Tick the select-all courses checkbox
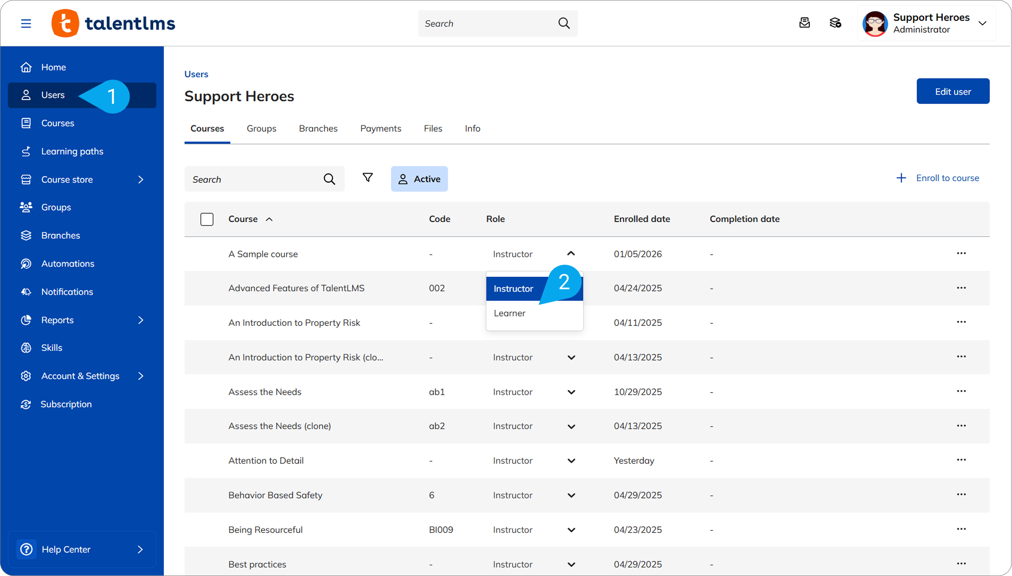Viewport: 1012px width, 576px height. point(207,219)
